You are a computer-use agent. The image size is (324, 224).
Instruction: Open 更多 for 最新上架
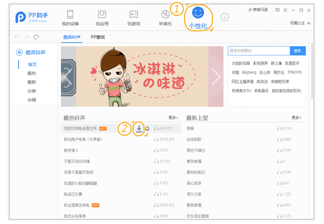click(296, 117)
